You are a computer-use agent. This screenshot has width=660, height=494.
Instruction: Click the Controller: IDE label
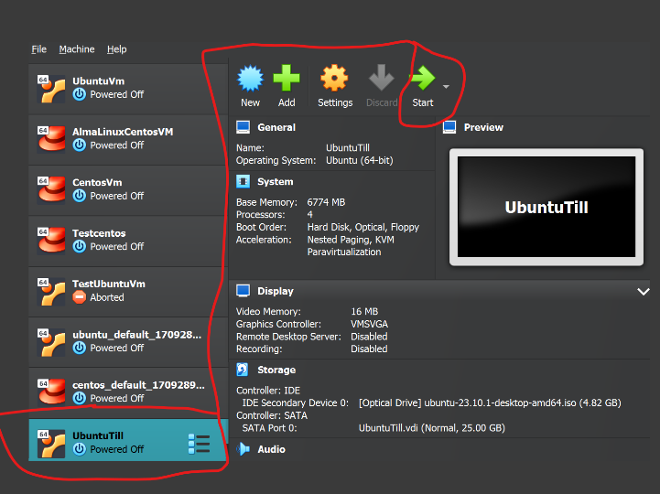point(267,391)
